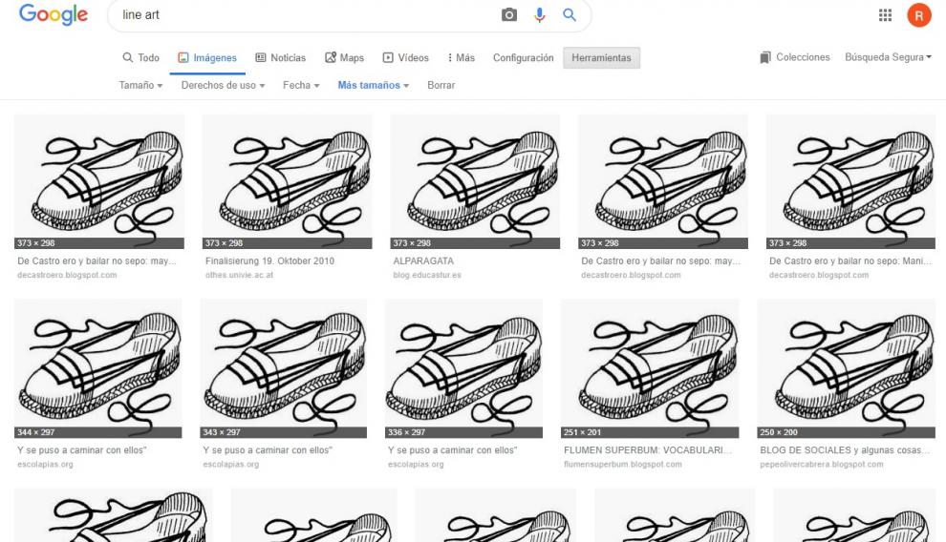Open the Colecciones bookmark icon

(765, 57)
